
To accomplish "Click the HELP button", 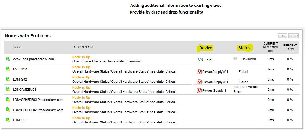I will pyautogui.click(x=293, y=36).
